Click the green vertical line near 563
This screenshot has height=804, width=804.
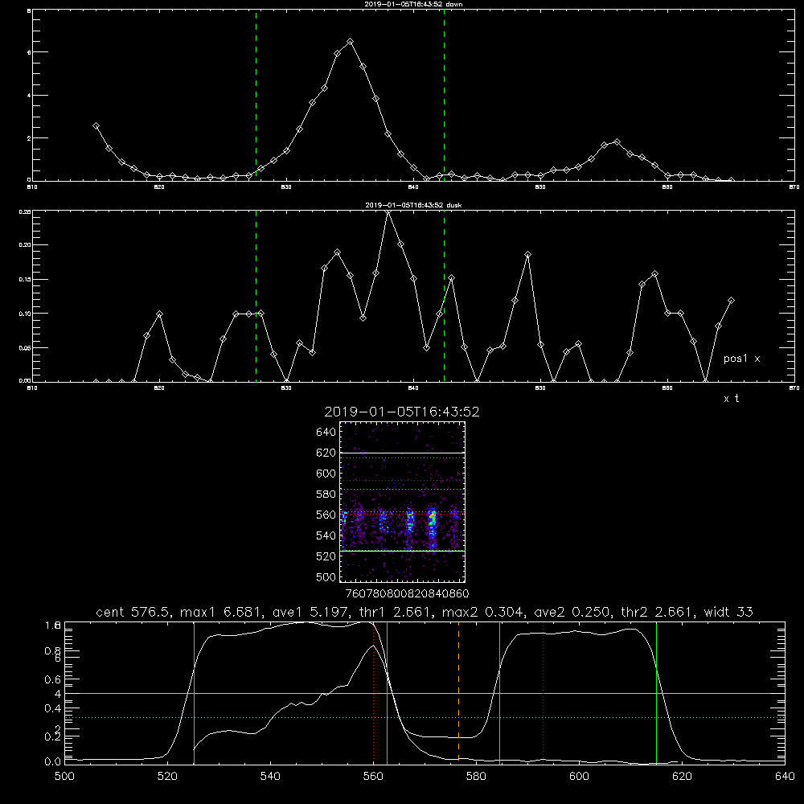(388, 693)
